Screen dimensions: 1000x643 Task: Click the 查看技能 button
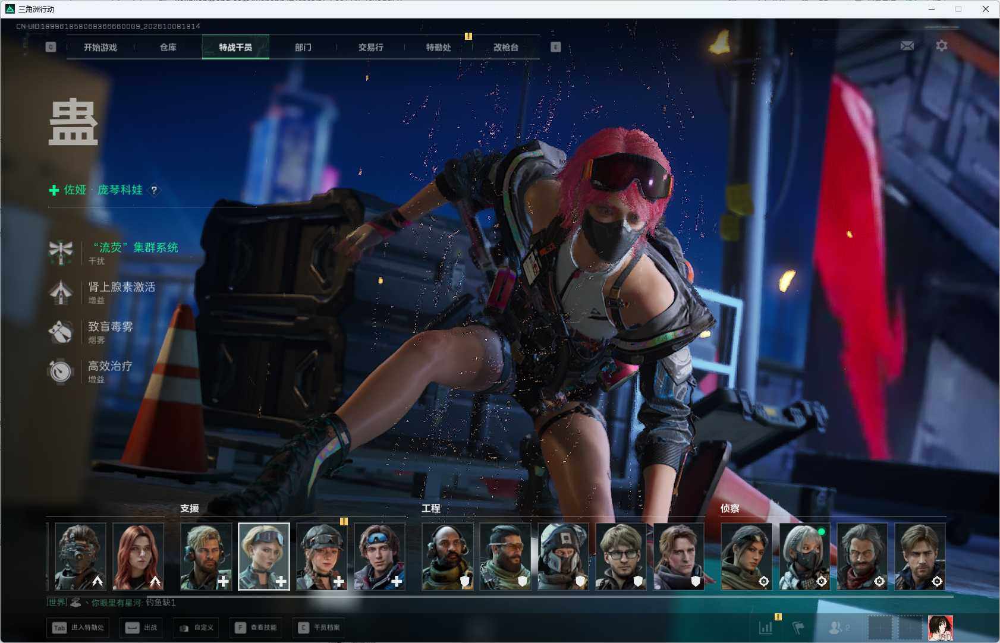pyautogui.click(x=256, y=628)
